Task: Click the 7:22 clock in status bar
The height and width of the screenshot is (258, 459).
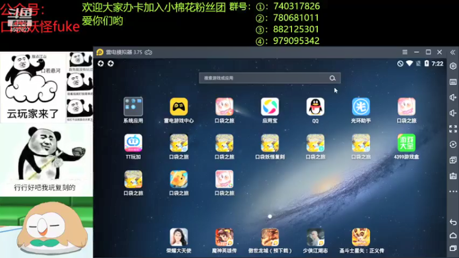Action: (437, 64)
